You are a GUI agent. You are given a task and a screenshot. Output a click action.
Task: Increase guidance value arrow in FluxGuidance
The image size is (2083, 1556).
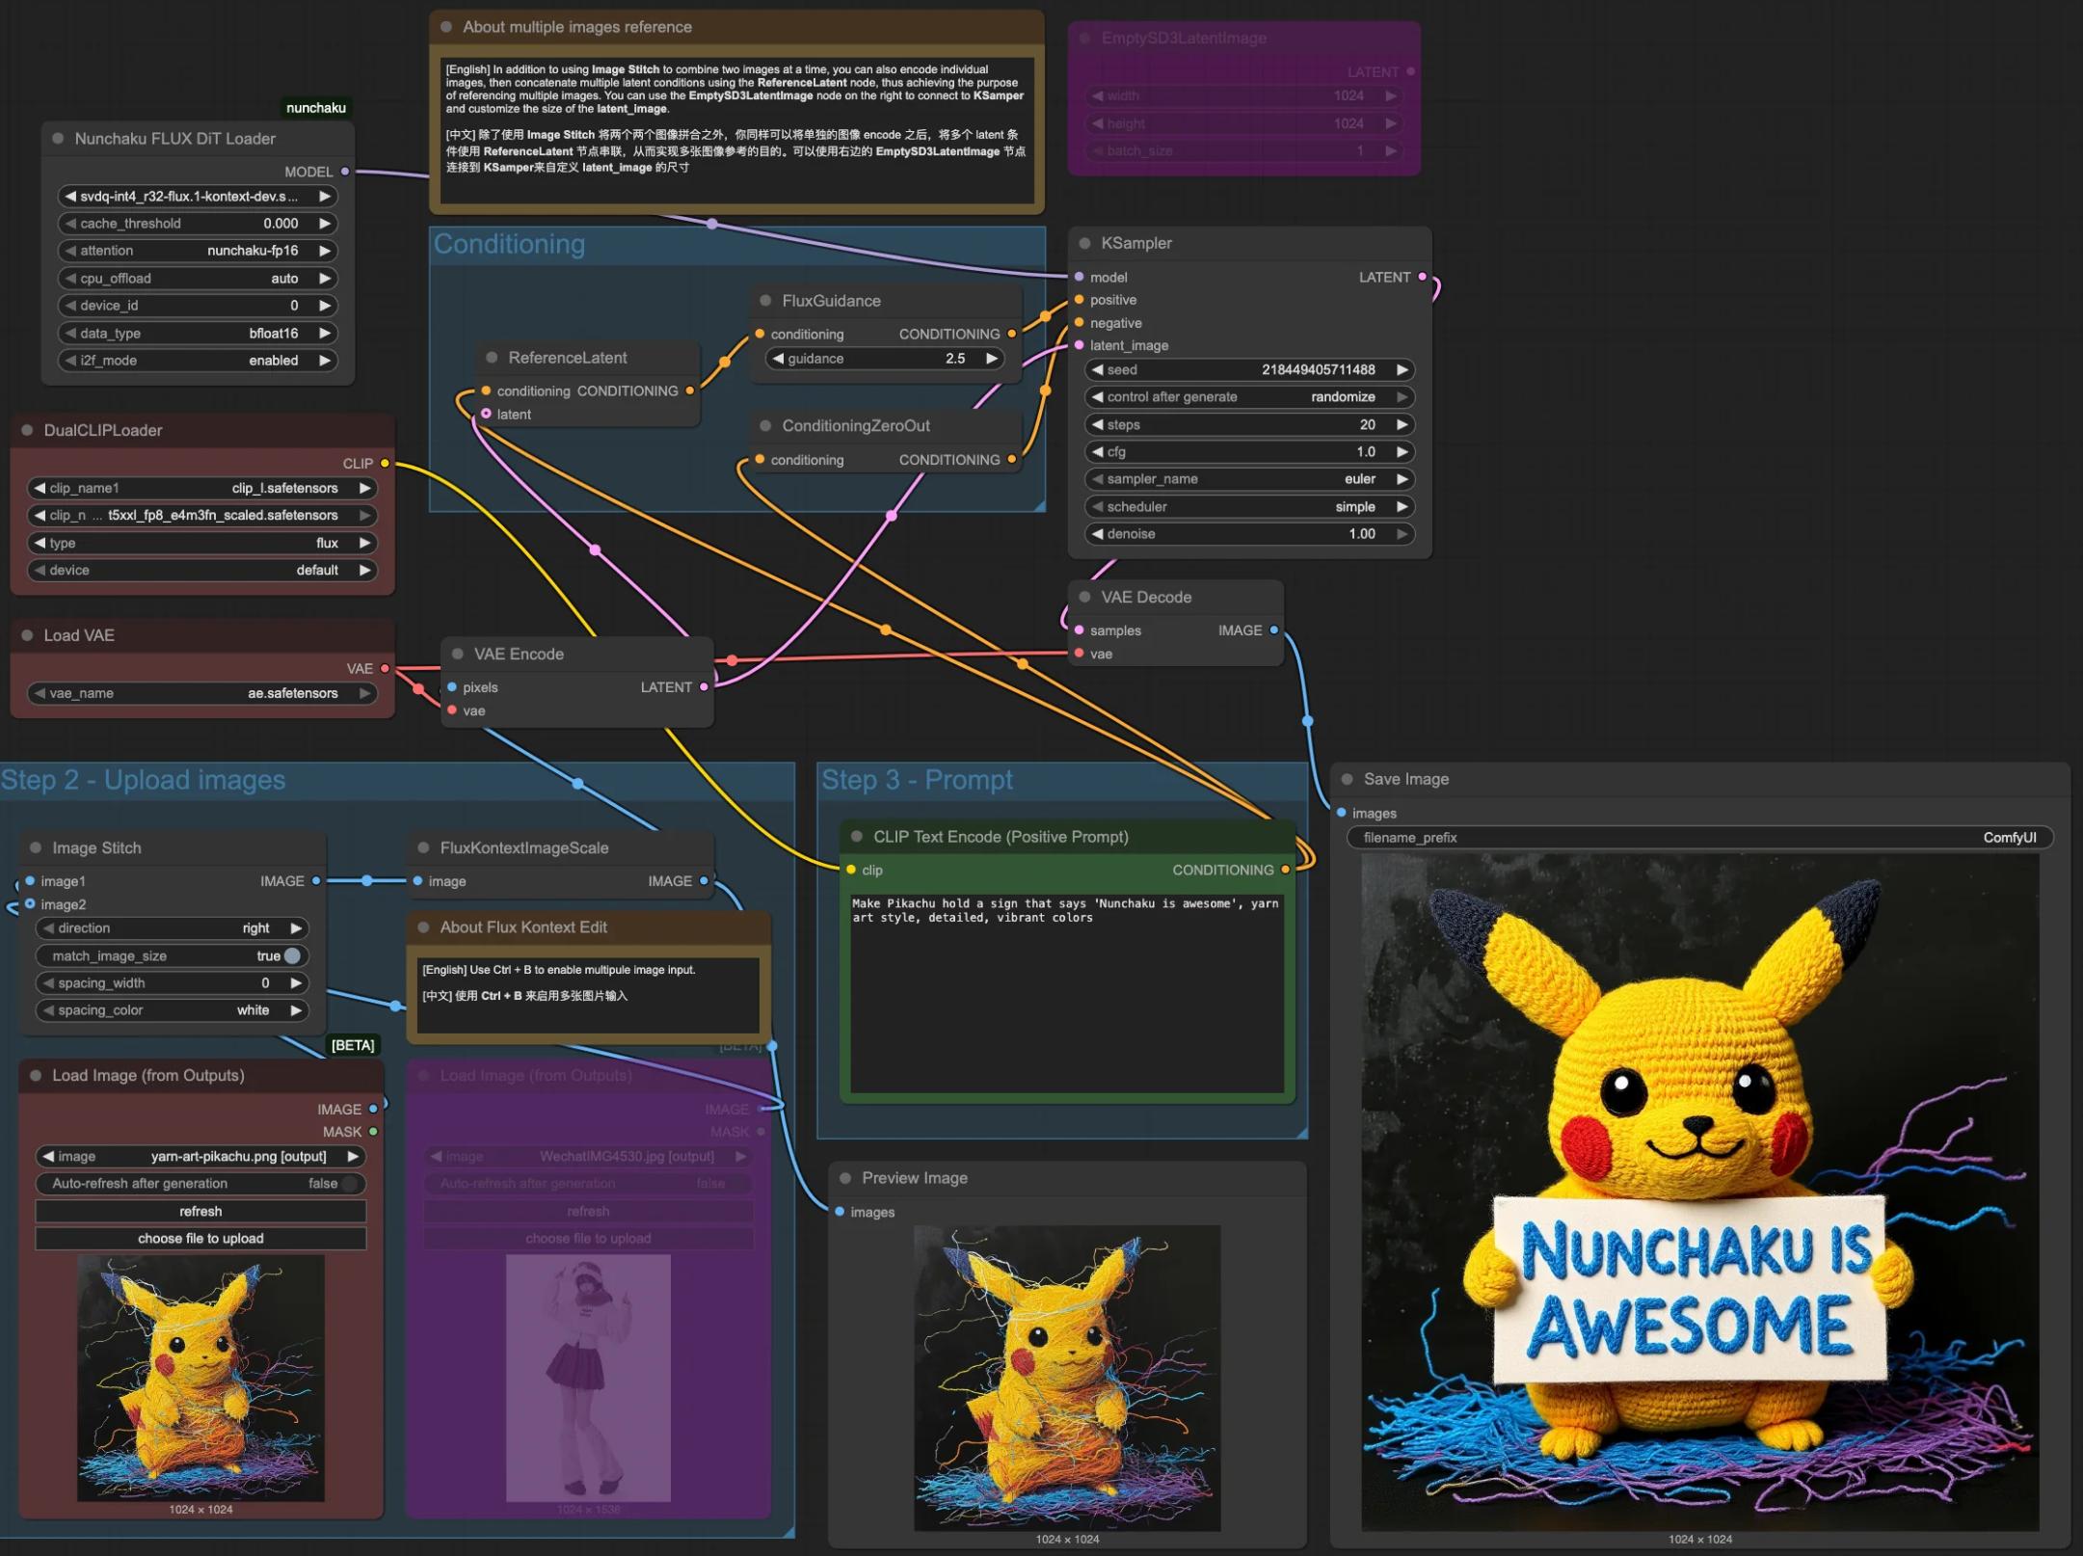991,359
